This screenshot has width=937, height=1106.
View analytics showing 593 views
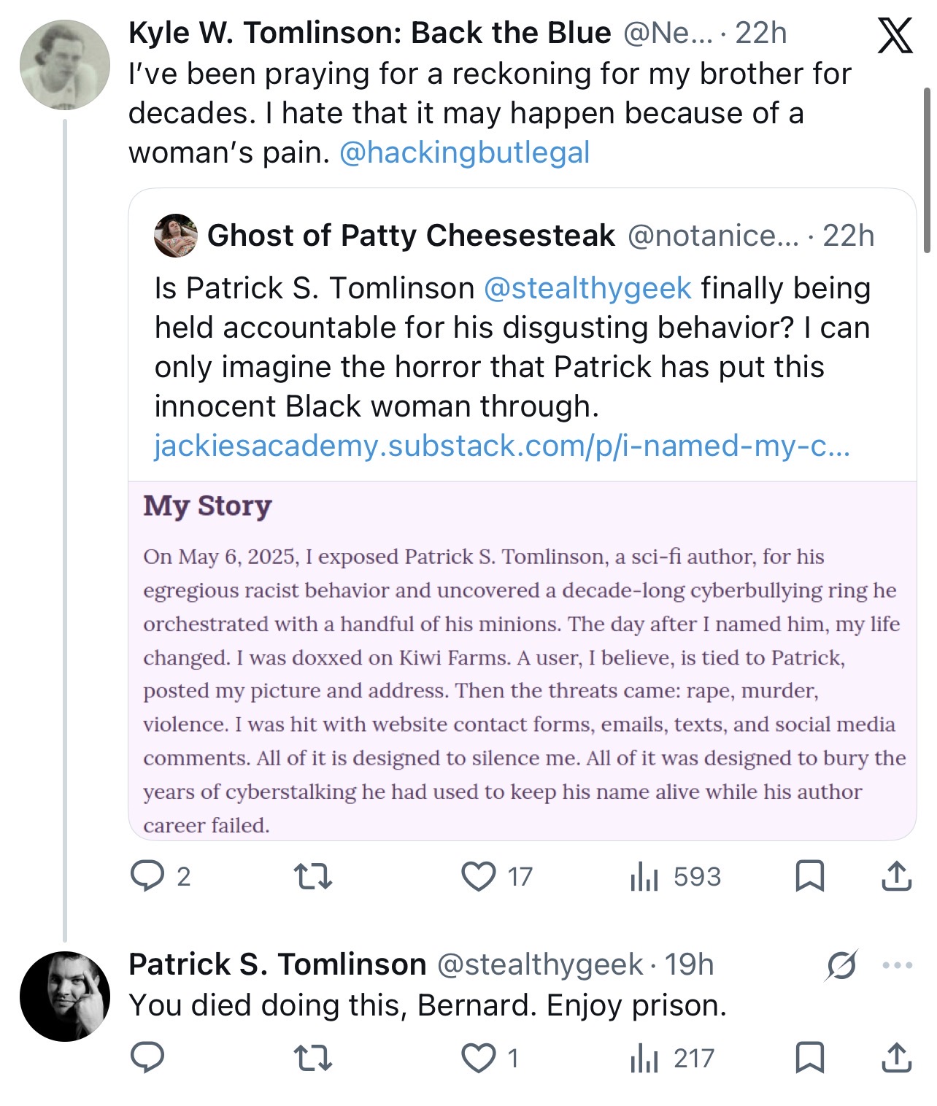[x=675, y=876]
